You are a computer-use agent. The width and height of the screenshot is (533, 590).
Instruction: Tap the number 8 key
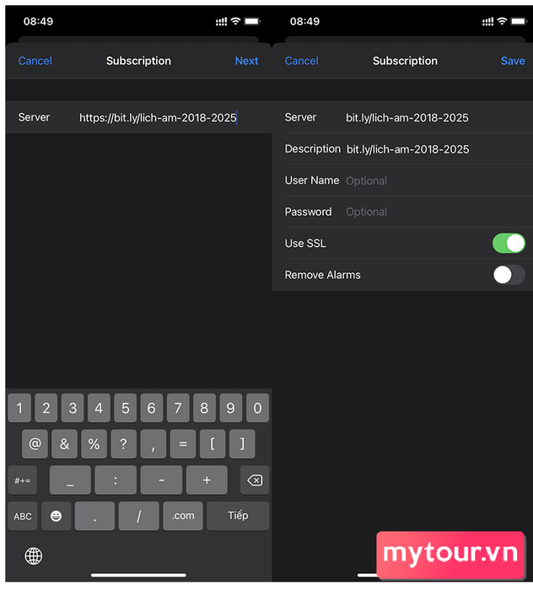[x=204, y=408]
